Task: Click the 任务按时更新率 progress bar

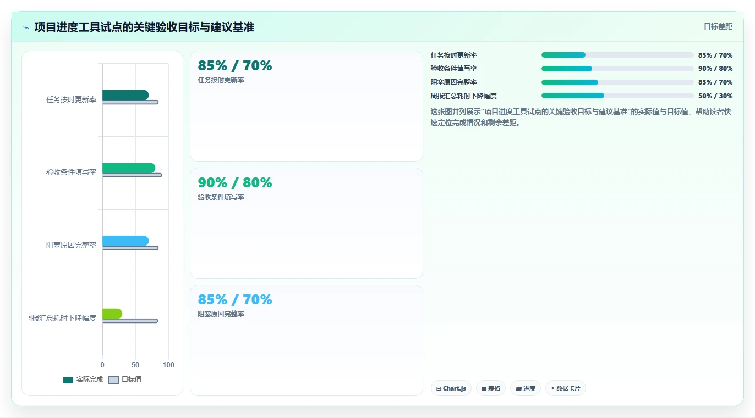Action: 617,55
